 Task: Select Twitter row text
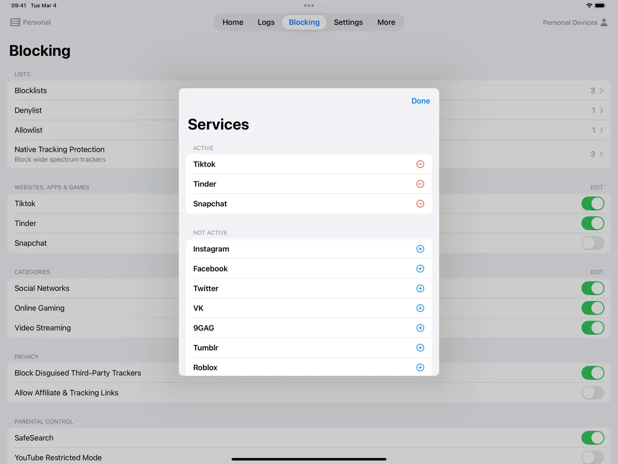[205, 289]
